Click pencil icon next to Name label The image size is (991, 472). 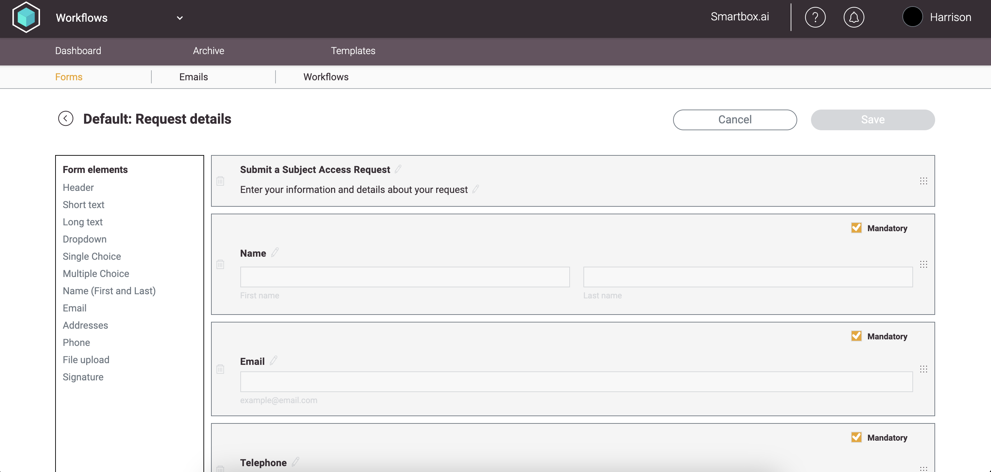pos(275,253)
